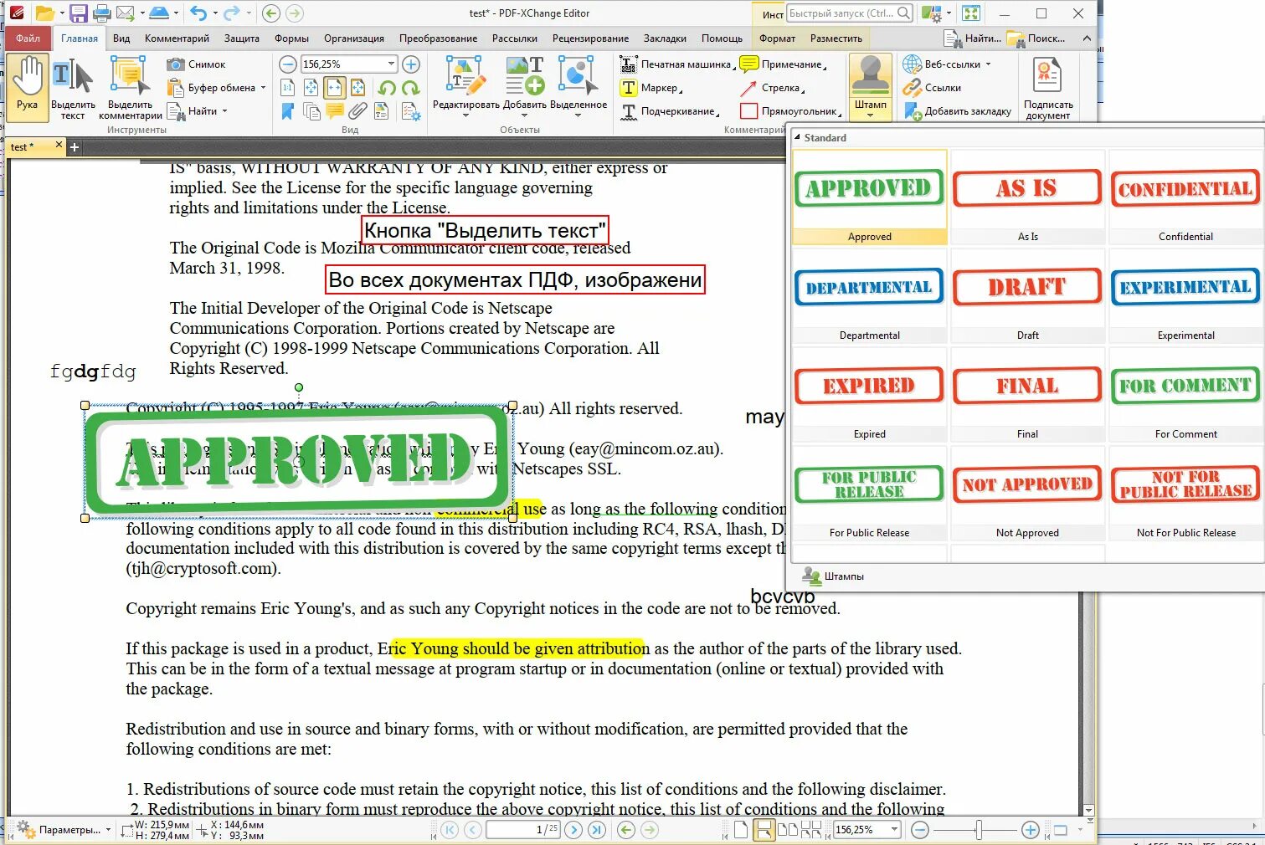This screenshot has width=1265, height=845.
Task: Click the zoom in plus icon in ribbon
Action: point(411,64)
